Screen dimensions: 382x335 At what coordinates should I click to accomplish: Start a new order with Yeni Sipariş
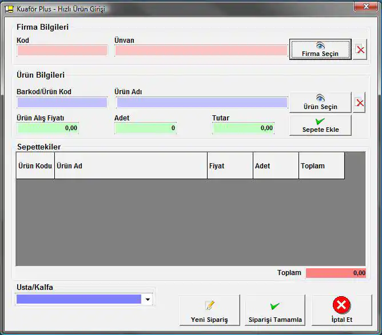209,310
